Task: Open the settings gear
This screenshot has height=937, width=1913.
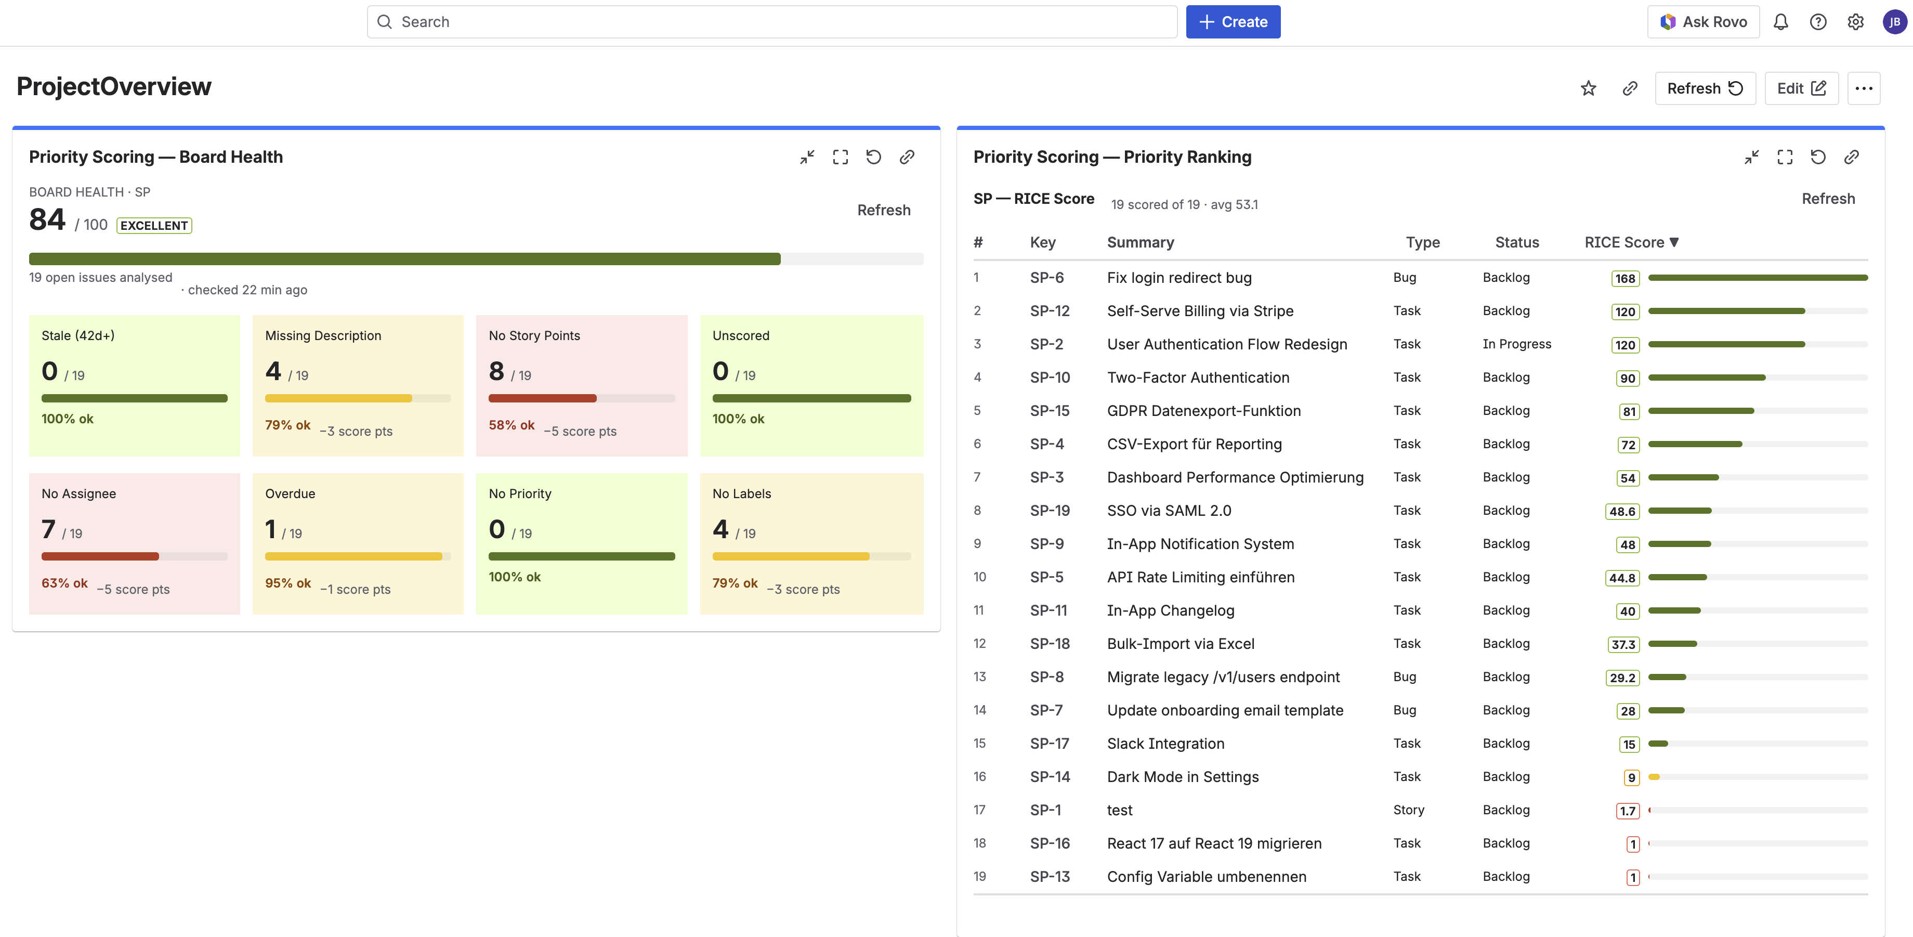Action: [1855, 21]
